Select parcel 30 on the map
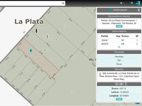Viewport: 142px width, 106px height. [x=45, y=50]
